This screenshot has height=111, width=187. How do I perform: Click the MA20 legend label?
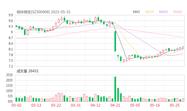click(163, 12)
